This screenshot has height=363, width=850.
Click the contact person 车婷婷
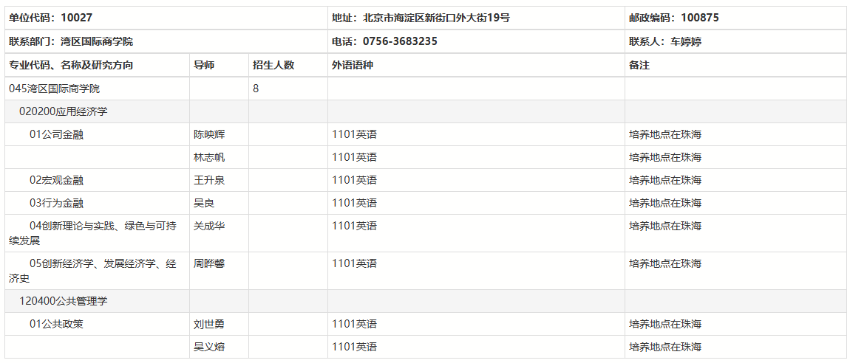point(686,41)
